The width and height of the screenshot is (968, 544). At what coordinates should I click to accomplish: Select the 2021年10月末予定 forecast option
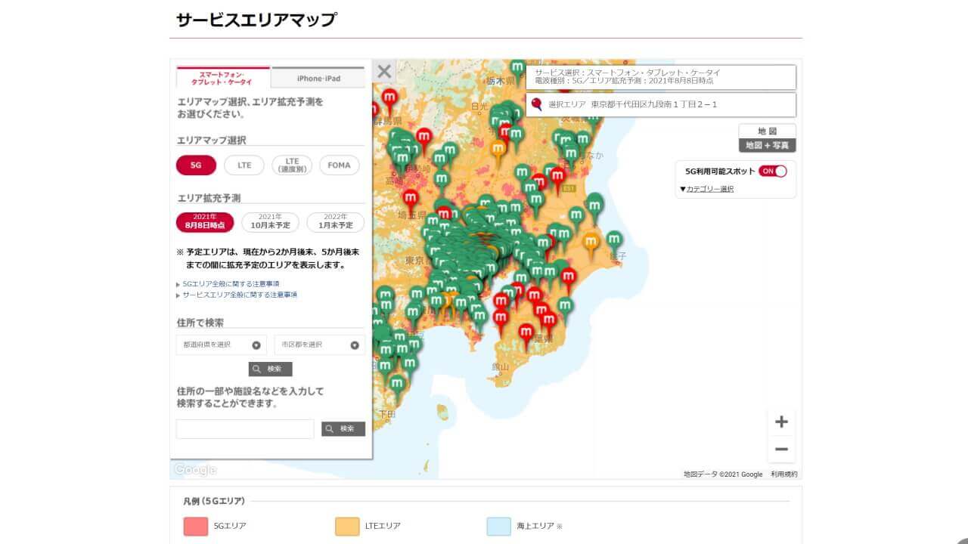pyautogui.click(x=270, y=221)
